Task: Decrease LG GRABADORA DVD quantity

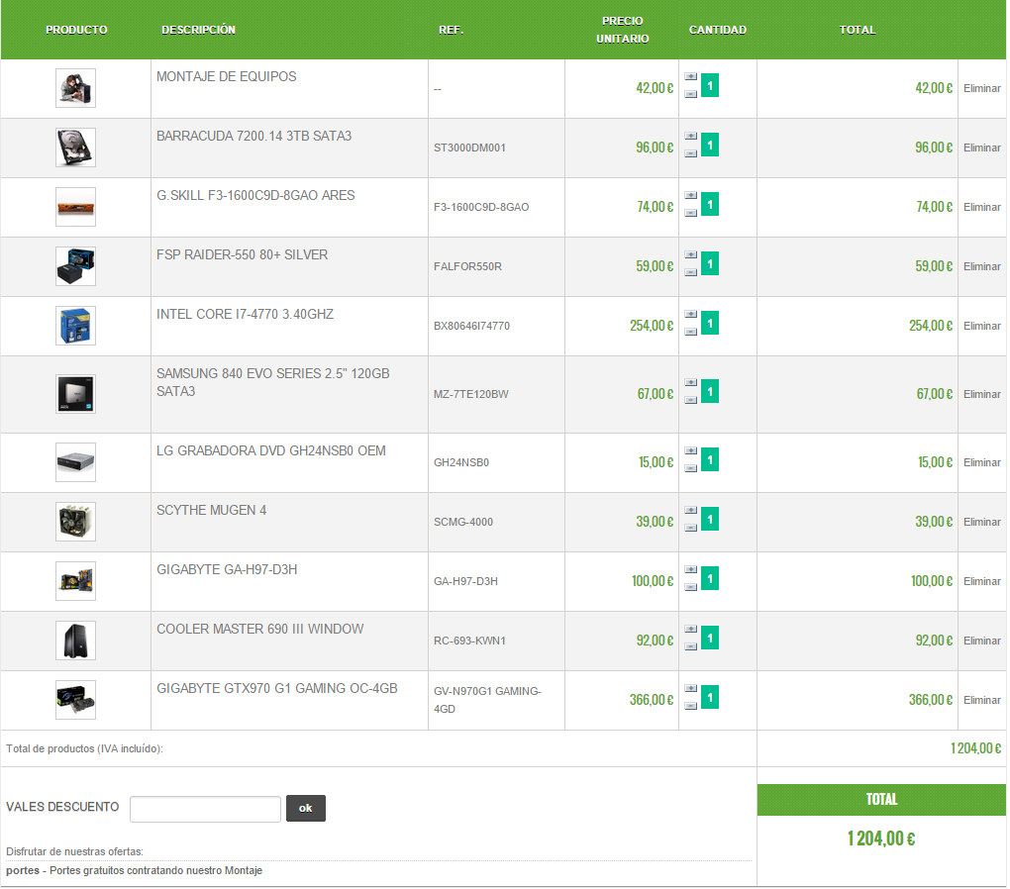Action: coord(690,467)
